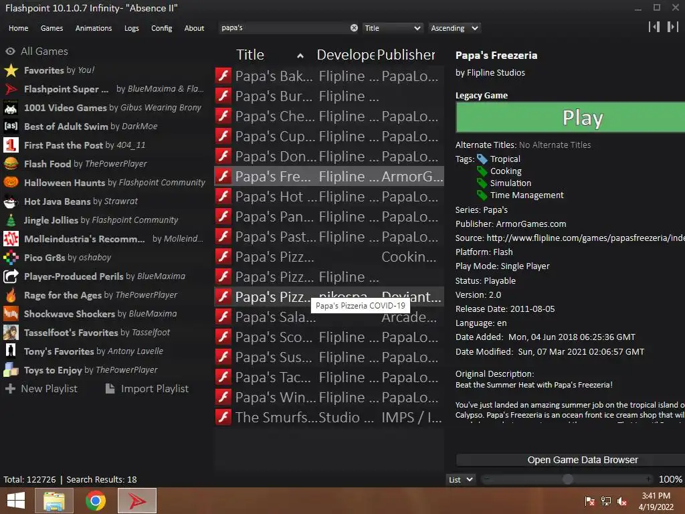Click the Hot Java Beans icon
Viewport: 685px width, 514px height.
(11, 201)
